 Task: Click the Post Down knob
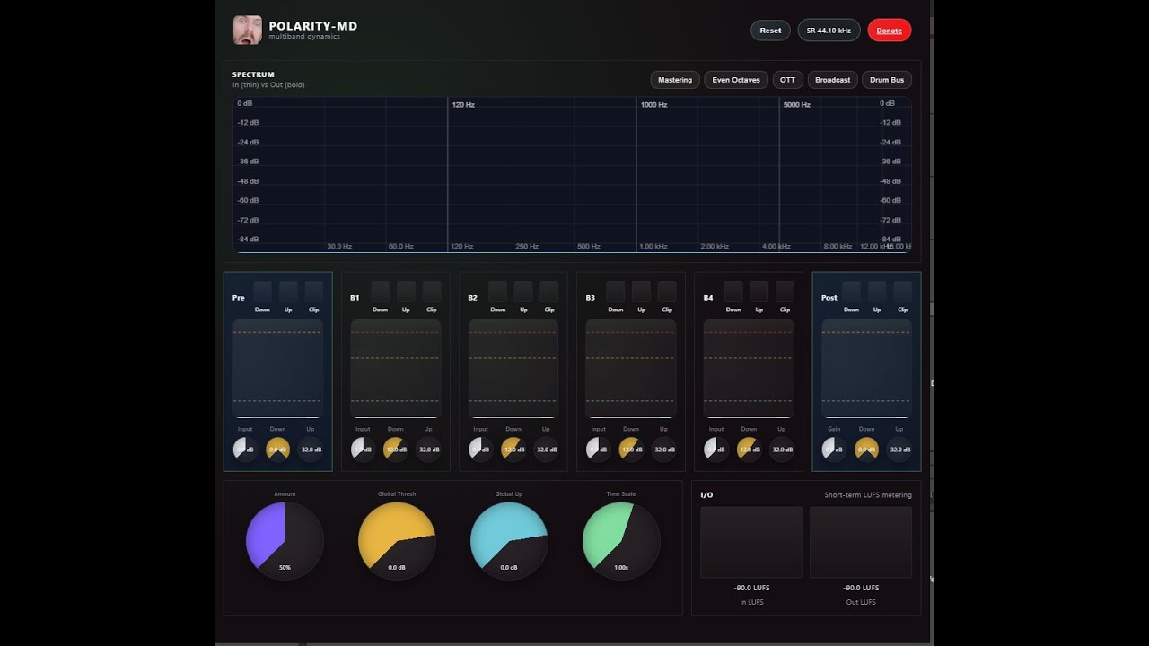[866, 449]
